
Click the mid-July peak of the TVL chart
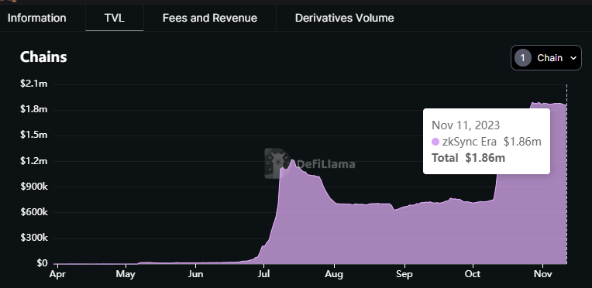click(293, 160)
